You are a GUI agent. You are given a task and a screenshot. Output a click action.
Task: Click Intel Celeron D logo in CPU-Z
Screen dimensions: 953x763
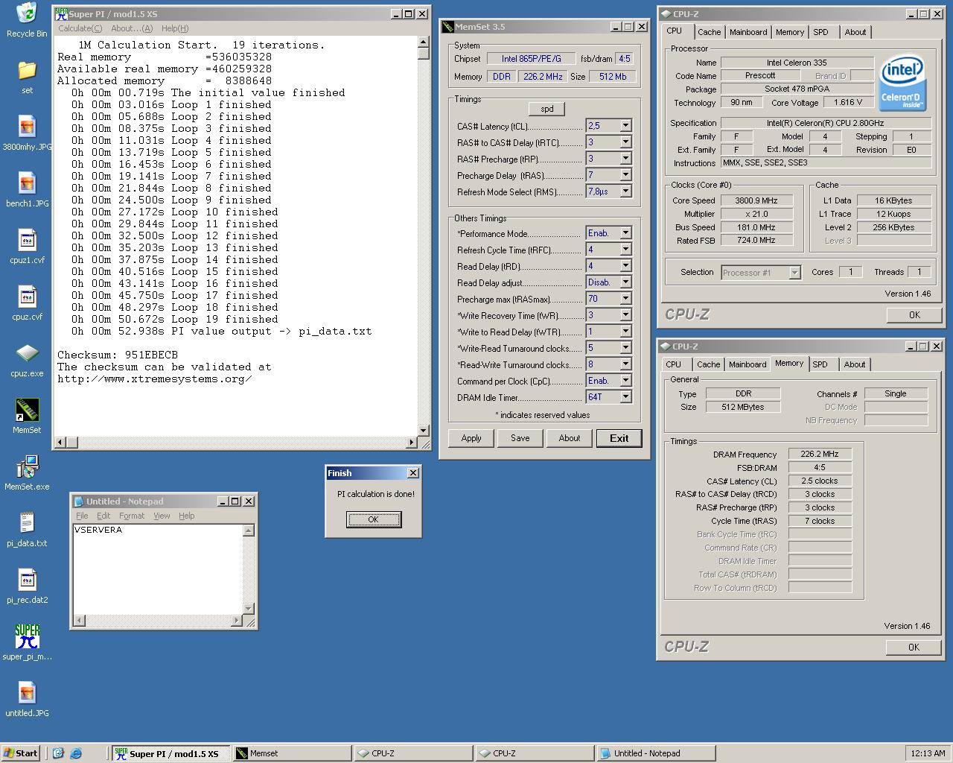(902, 83)
